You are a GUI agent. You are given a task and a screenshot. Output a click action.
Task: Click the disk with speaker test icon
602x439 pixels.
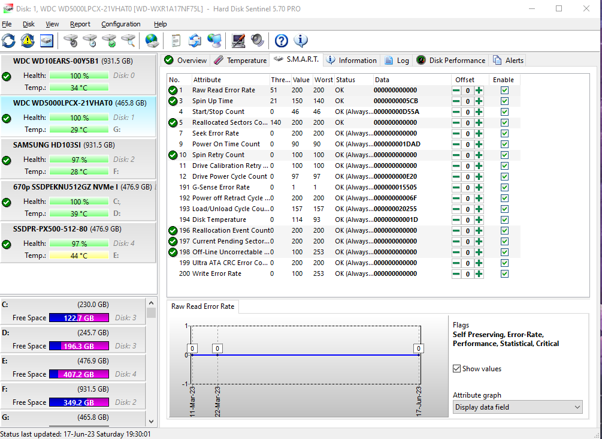click(71, 40)
